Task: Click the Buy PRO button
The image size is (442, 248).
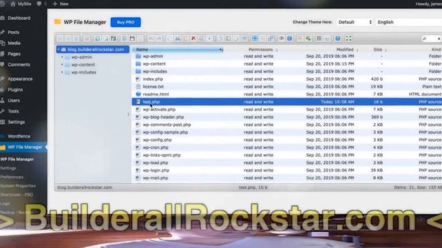Action: [126, 22]
